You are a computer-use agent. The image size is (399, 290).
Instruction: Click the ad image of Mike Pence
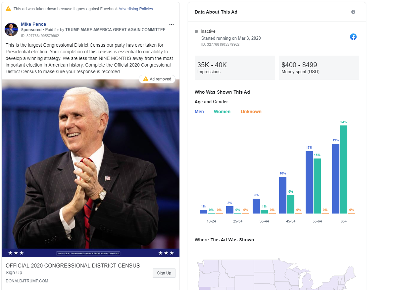(91, 166)
